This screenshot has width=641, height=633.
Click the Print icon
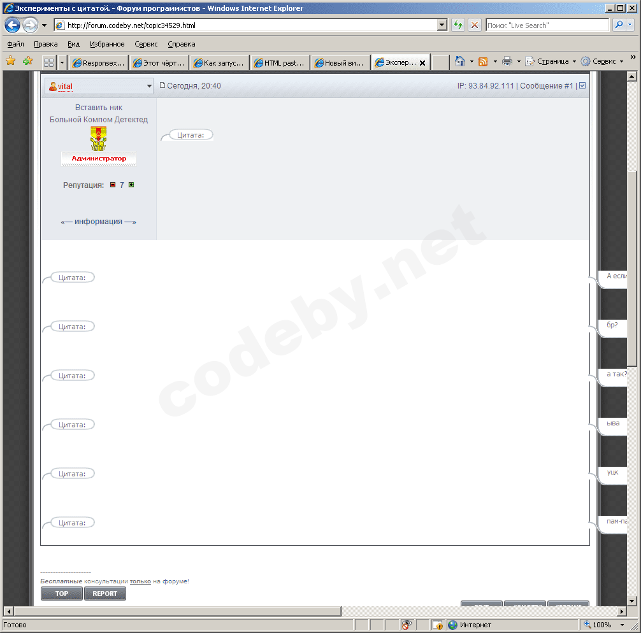pyautogui.click(x=507, y=61)
